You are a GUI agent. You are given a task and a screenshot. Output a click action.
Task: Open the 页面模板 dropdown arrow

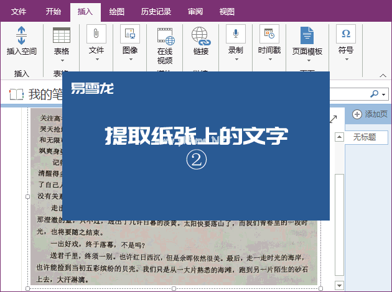[x=309, y=60]
